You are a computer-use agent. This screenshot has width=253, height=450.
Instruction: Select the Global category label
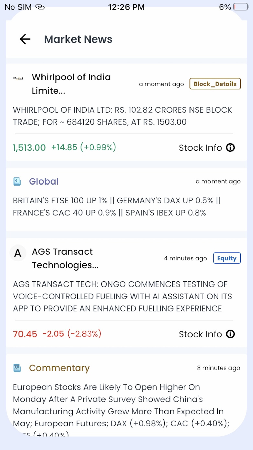point(44,181)
